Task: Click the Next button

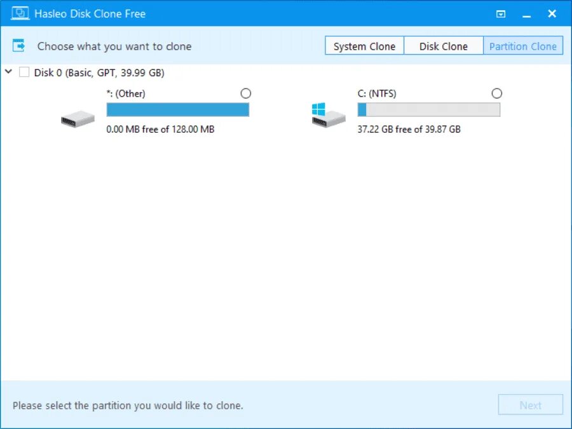Action: click(531, 405)
